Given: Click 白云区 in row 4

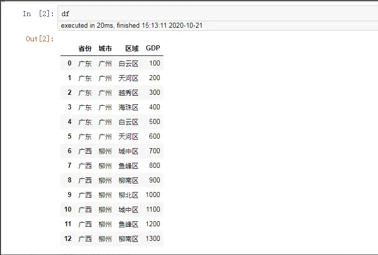Looking at the screenshot, I should [129, 122].
